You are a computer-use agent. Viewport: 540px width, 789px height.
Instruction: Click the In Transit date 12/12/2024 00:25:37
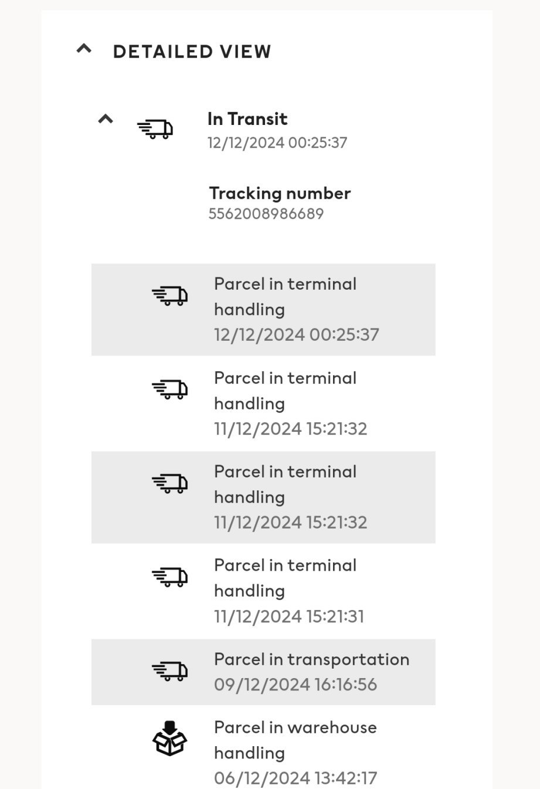[277, 143]
